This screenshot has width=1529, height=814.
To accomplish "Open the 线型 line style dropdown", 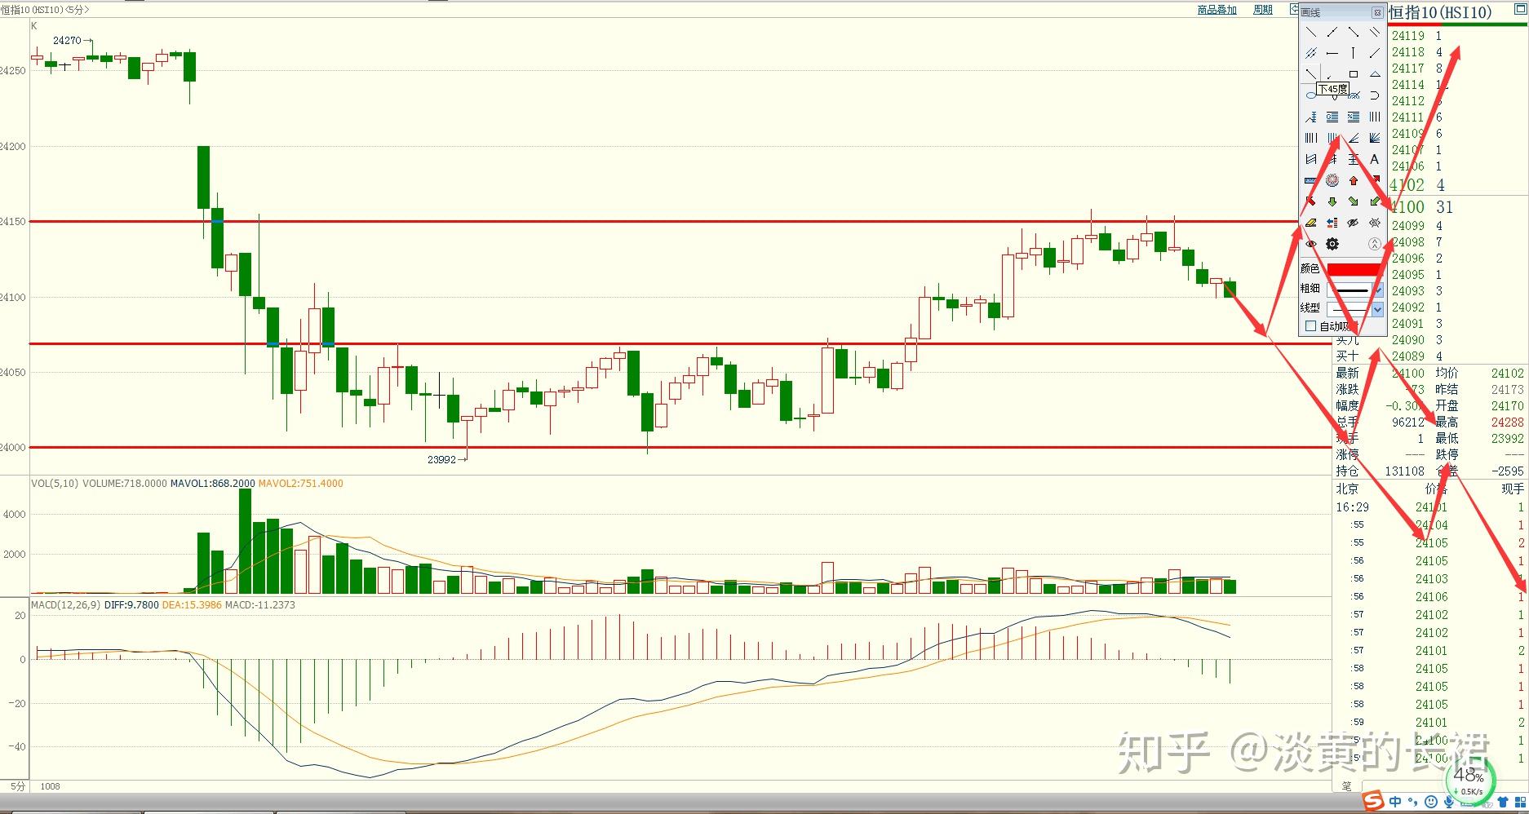I will tap(1378, 309).
